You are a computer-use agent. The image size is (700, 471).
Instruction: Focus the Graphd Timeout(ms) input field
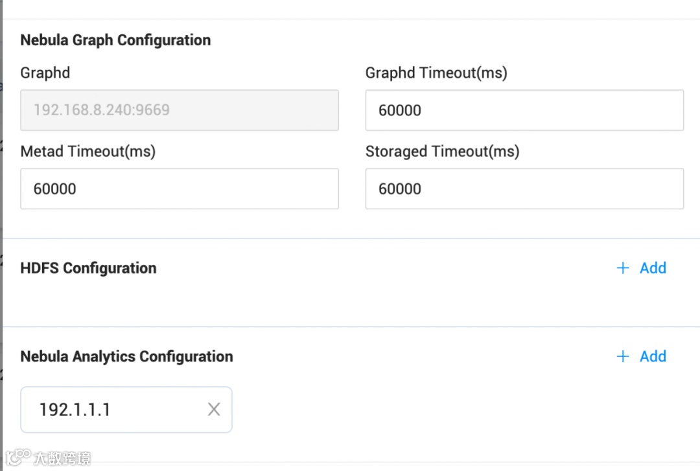pyautogui.click(x=524, y=110)
